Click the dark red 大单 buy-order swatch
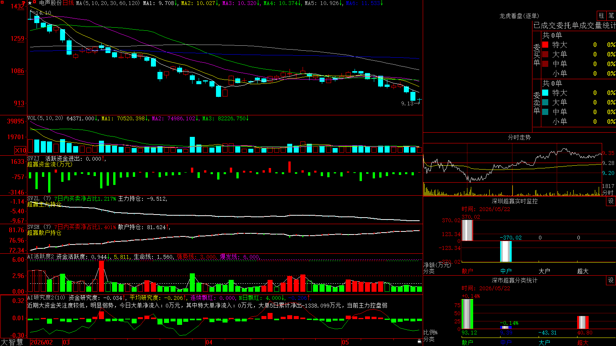 tap(545, 54)
